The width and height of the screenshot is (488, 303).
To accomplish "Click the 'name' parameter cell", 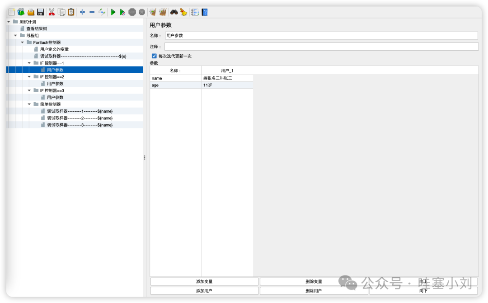I will tap(175, 78).
